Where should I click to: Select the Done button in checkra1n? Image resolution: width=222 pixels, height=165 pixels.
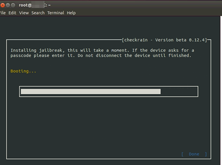pyautogui.click(x=194, y=154)
